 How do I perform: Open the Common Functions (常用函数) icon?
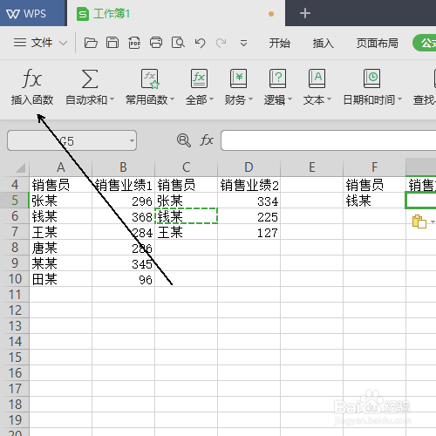(x=150, y=78)
